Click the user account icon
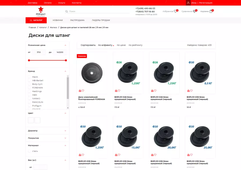Viewport: 241px width, 170px height. coord(188,3)
